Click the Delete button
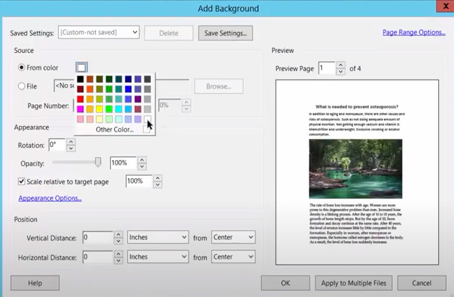454x297 pixels. pos(169,33)
